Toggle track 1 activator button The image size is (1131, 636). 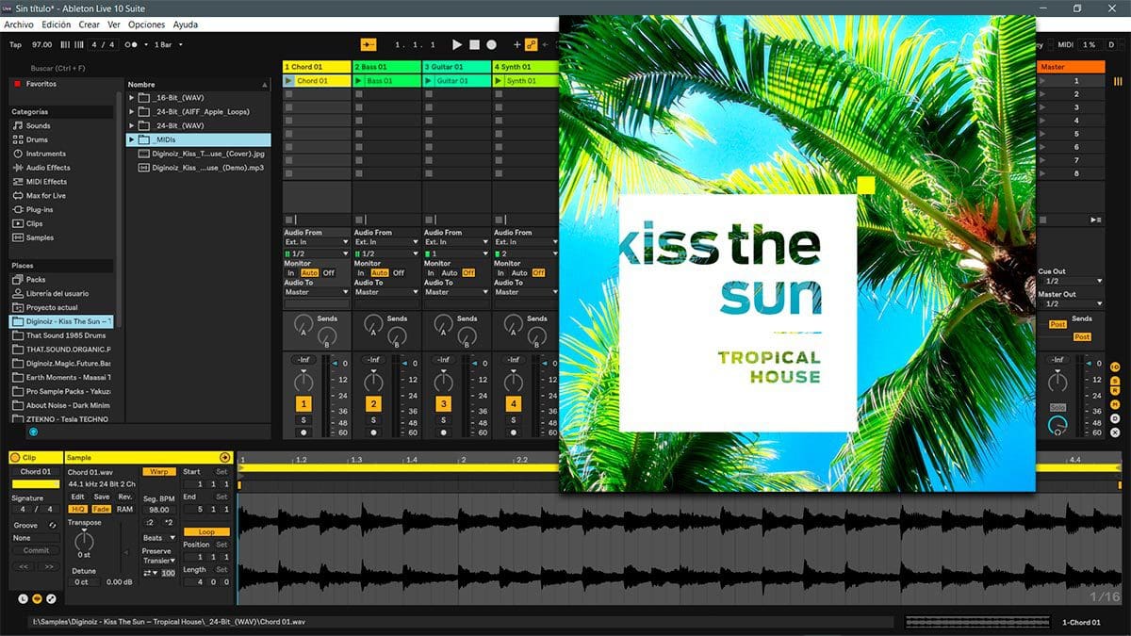point(303,404)
